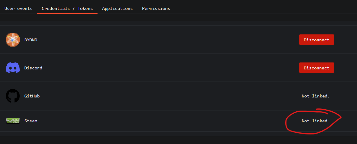Click the BYOND atom logo icon
Image resolution: width=357 pixels, height=144 pixels.
pyautogui.click(x=13, y=40)
